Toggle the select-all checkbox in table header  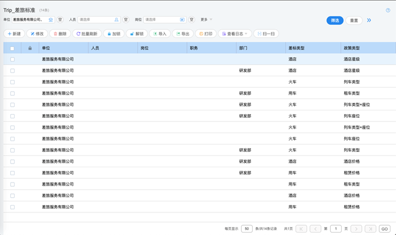tap(12, 48)
